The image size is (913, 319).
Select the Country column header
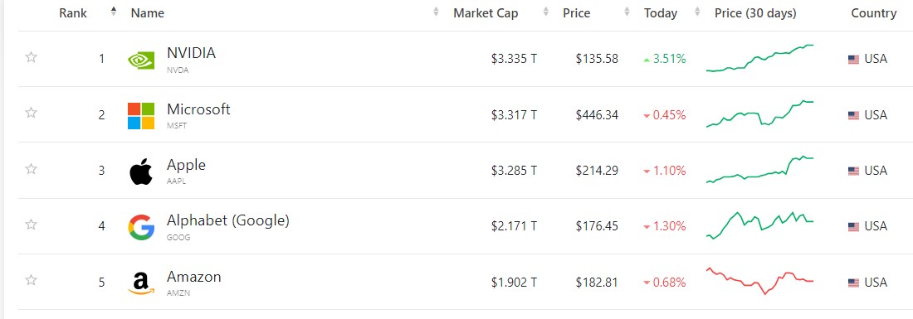point(873,12)
